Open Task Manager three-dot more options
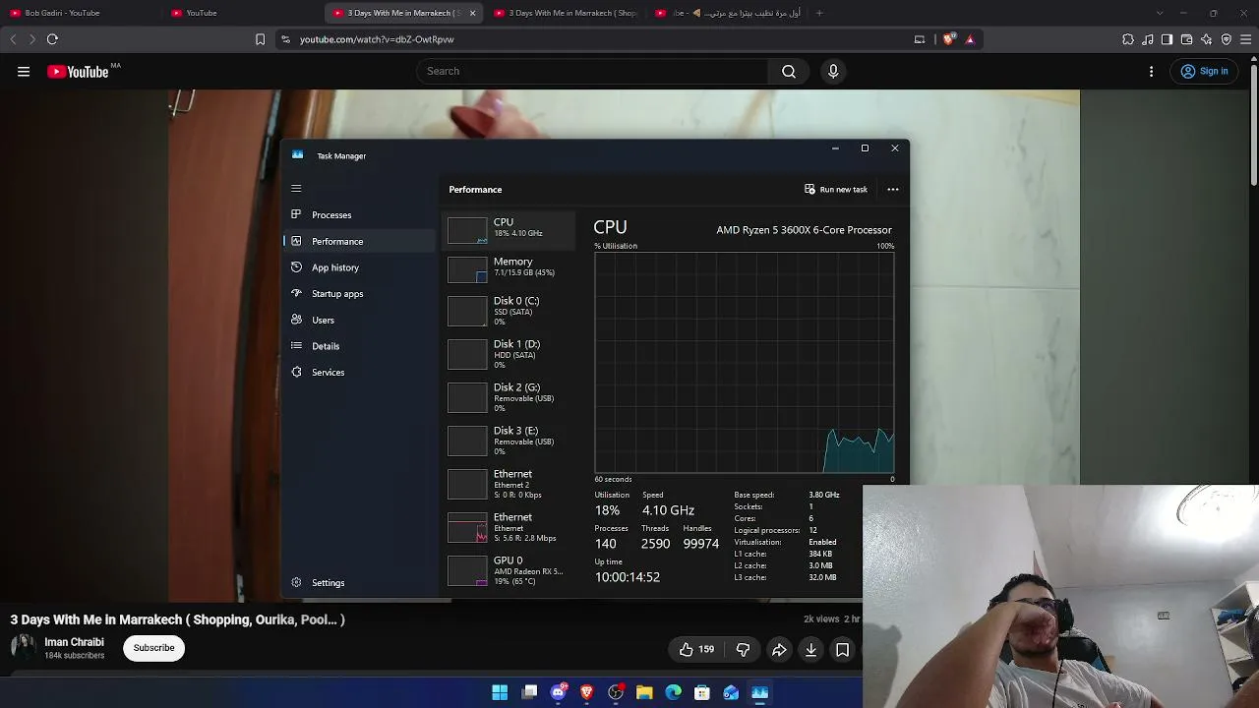 tap(893, 189)
